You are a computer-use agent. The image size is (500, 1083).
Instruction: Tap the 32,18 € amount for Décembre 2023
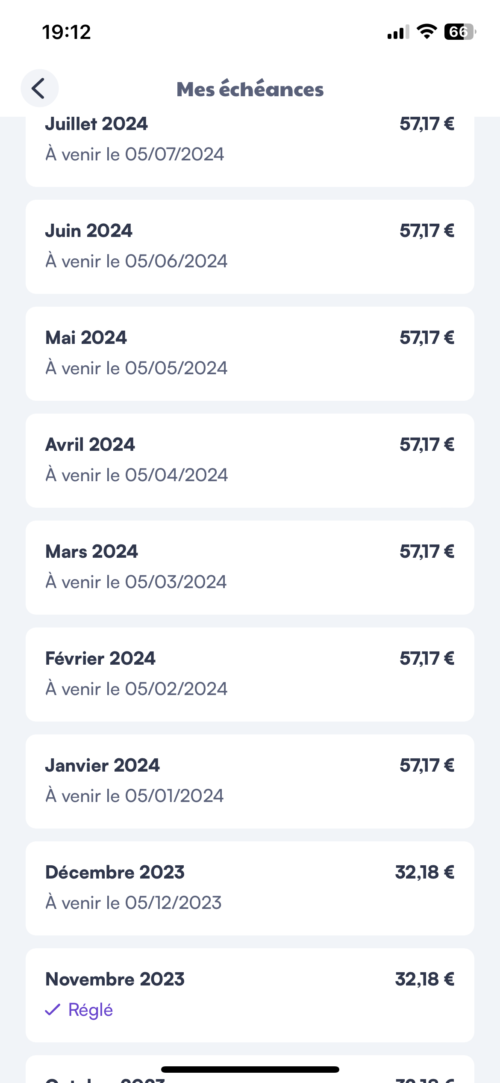coord(424,872)
